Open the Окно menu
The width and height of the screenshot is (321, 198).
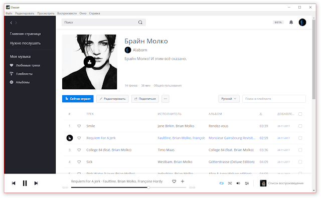[83, 14]
